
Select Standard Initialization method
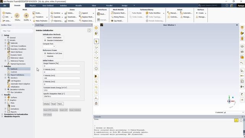click(45, 40)
